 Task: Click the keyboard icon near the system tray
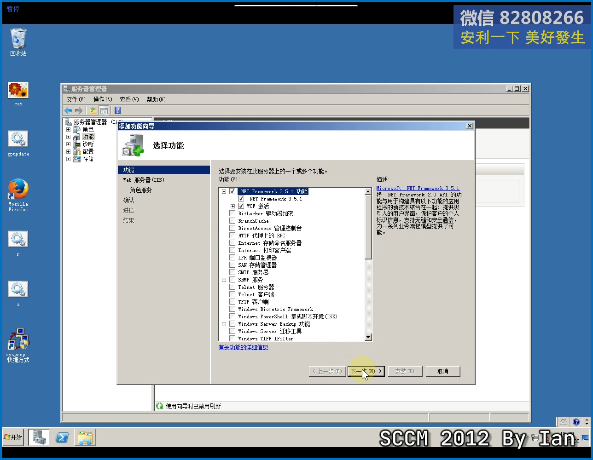click(564, 422)
